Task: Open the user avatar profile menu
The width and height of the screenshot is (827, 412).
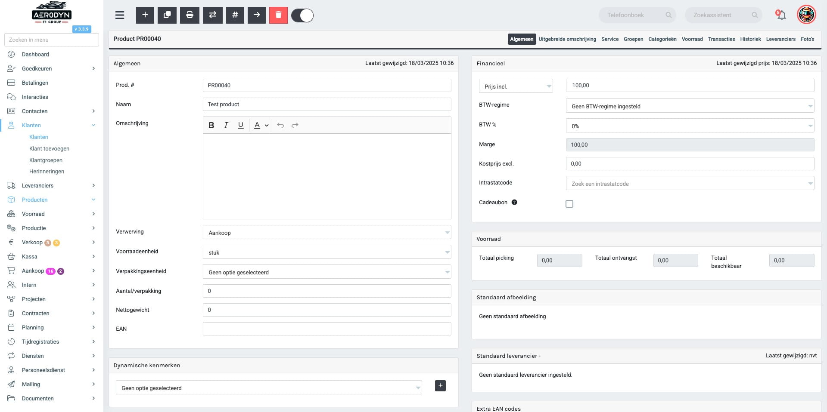Action: pos(806,15)
